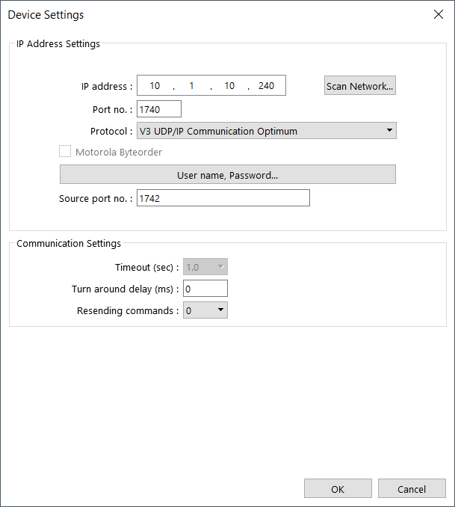Focus the Source port no. field
Viewport: 455px width, 507px height.
pyautogui.click(x=223, y=198)
